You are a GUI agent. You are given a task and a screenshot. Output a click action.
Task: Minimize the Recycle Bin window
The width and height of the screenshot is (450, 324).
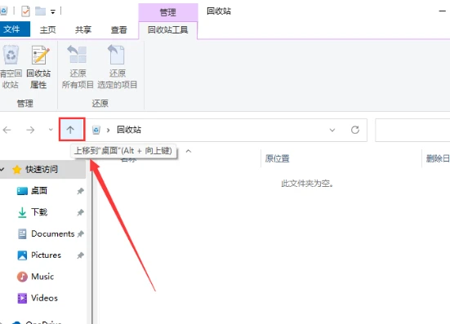click(x=443, y=11)
